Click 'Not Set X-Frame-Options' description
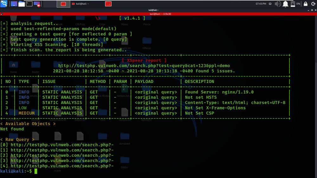The width and height of the screenshot is (317, 178). 215,108
